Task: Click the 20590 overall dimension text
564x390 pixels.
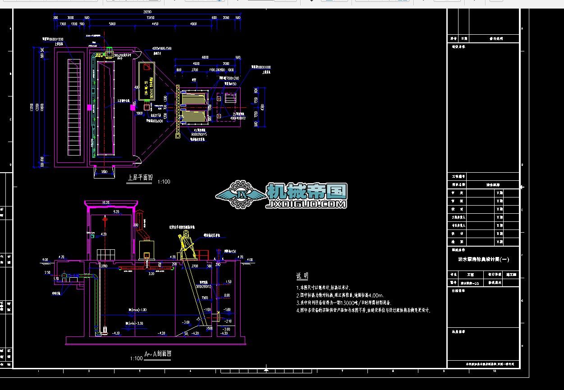Action: [147, 11]
